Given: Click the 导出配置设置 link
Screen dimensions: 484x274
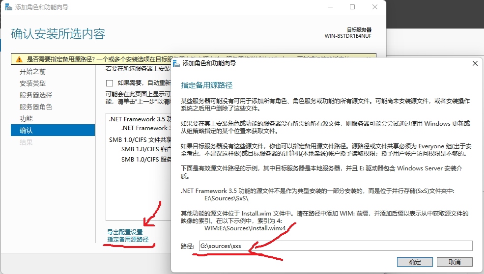Looking at the screenshot, I should (125, 232).
